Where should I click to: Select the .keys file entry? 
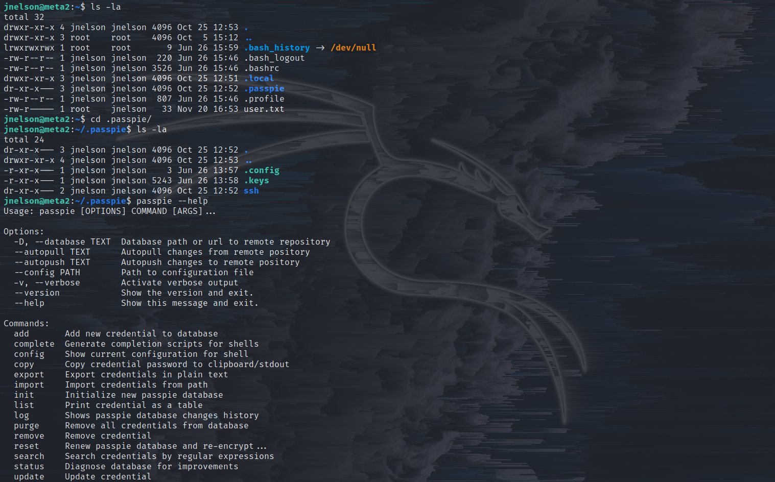(x=256, y=181)
